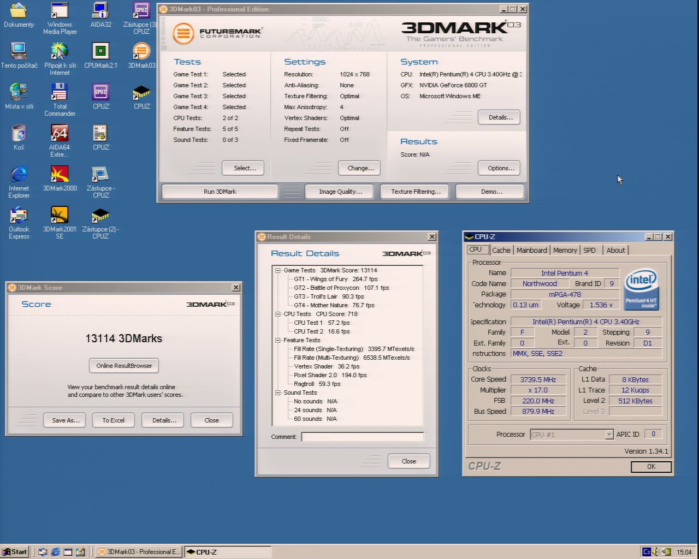
Task: Switch to the Memory tab in CPU-Z
Action: pos(565,250)
